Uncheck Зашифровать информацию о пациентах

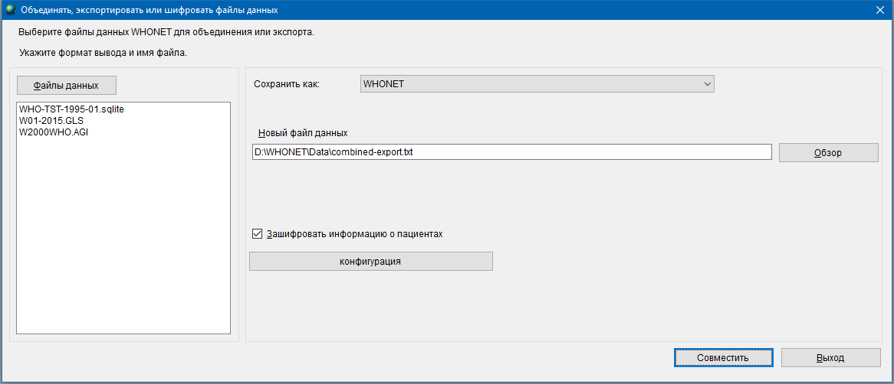[257, 233]
